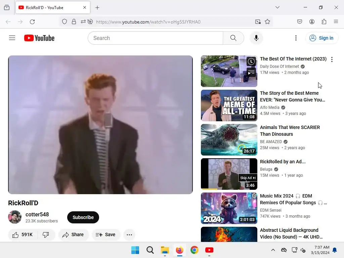
Task: Click the YouTube logo to go home
Action: [x=39, y=38]
